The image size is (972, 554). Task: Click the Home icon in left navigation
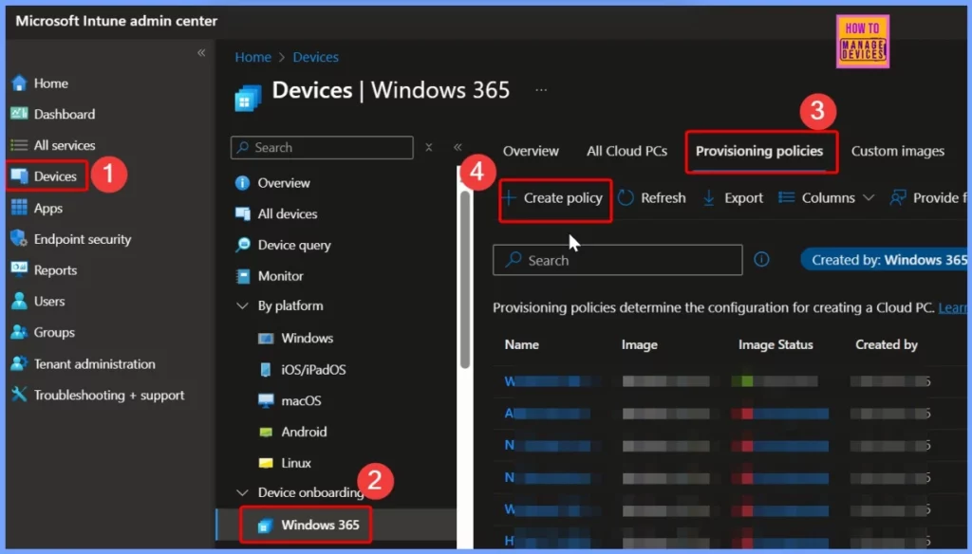pos(19,83)
